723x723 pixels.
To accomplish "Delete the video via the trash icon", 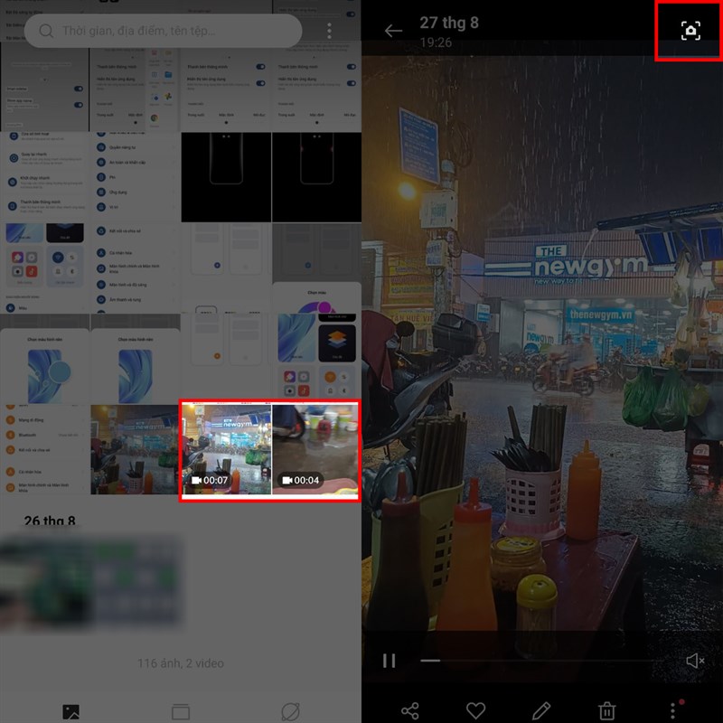I will 605,709.
